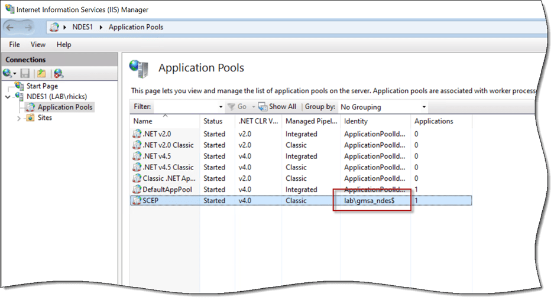The image size is (554, 300).
Task: Open dropdown next to Create New Connection icon
Action: 15,74
